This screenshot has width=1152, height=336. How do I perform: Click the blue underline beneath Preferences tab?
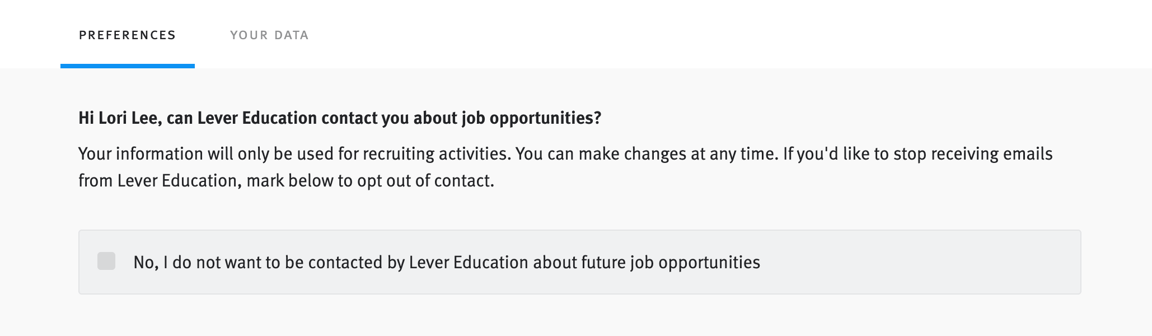coord(128,66)
